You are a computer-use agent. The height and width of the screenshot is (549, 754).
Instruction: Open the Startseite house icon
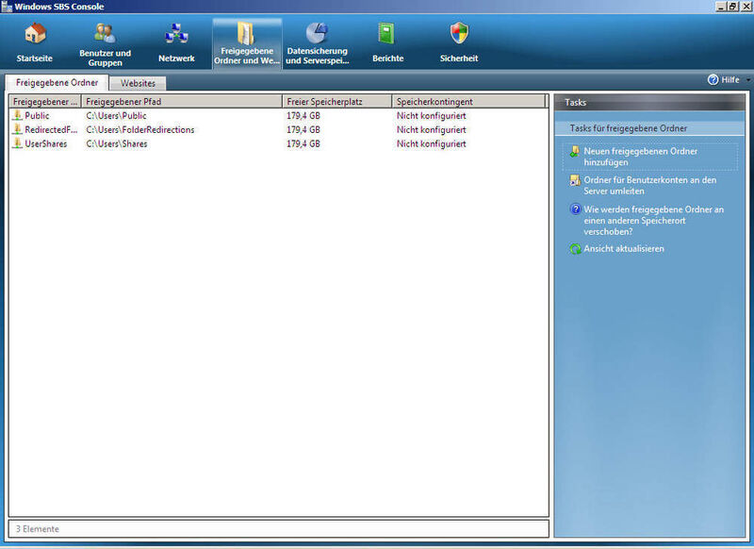[36, 34]
